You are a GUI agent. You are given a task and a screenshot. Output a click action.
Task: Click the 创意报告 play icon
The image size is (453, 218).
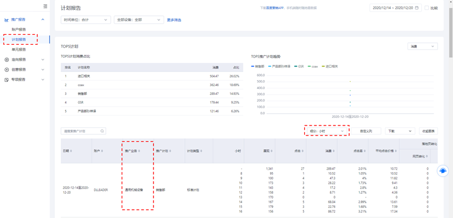[x=6, y=70]
